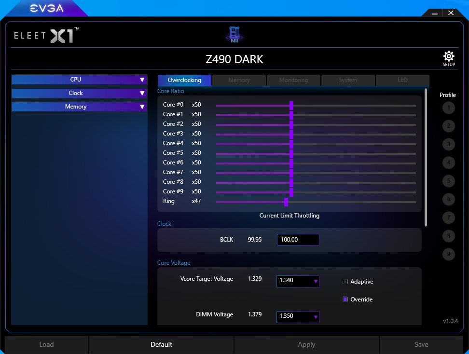Click the Core #9 ratio slider handle
The image size is (469, 354).
pos(291,192)
